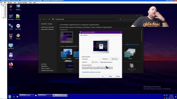Click the back arrow in Személyre szabás window
The height and width of the screenshot is (99, 177).
click(x=40, y=19)
